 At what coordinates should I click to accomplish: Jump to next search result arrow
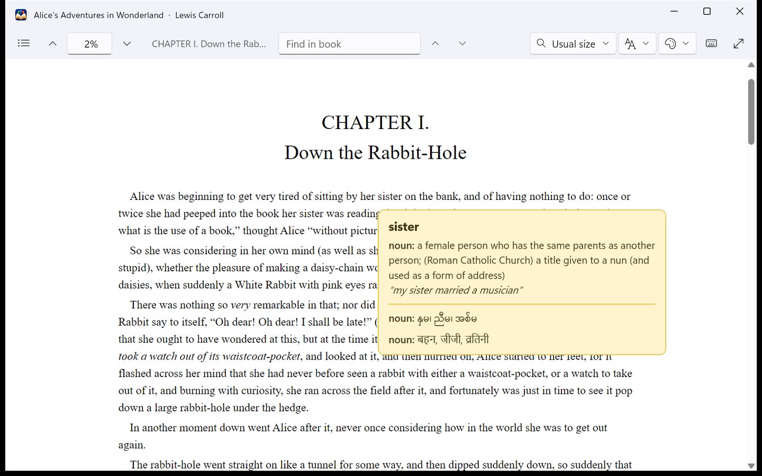(462, 43)
